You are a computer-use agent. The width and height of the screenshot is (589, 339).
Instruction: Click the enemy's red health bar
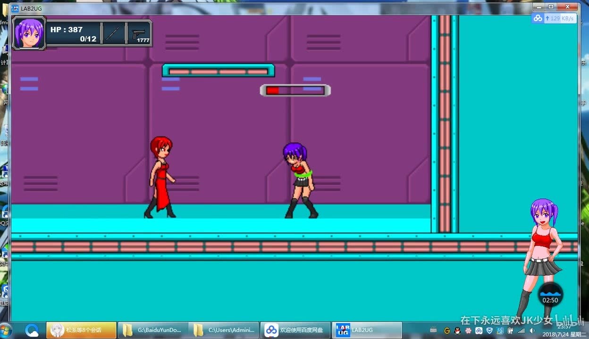coord(295,90)
